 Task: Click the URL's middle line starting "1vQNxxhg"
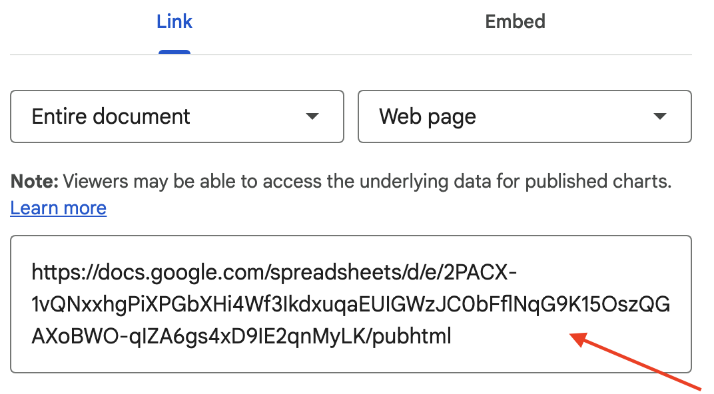point(351,305)
